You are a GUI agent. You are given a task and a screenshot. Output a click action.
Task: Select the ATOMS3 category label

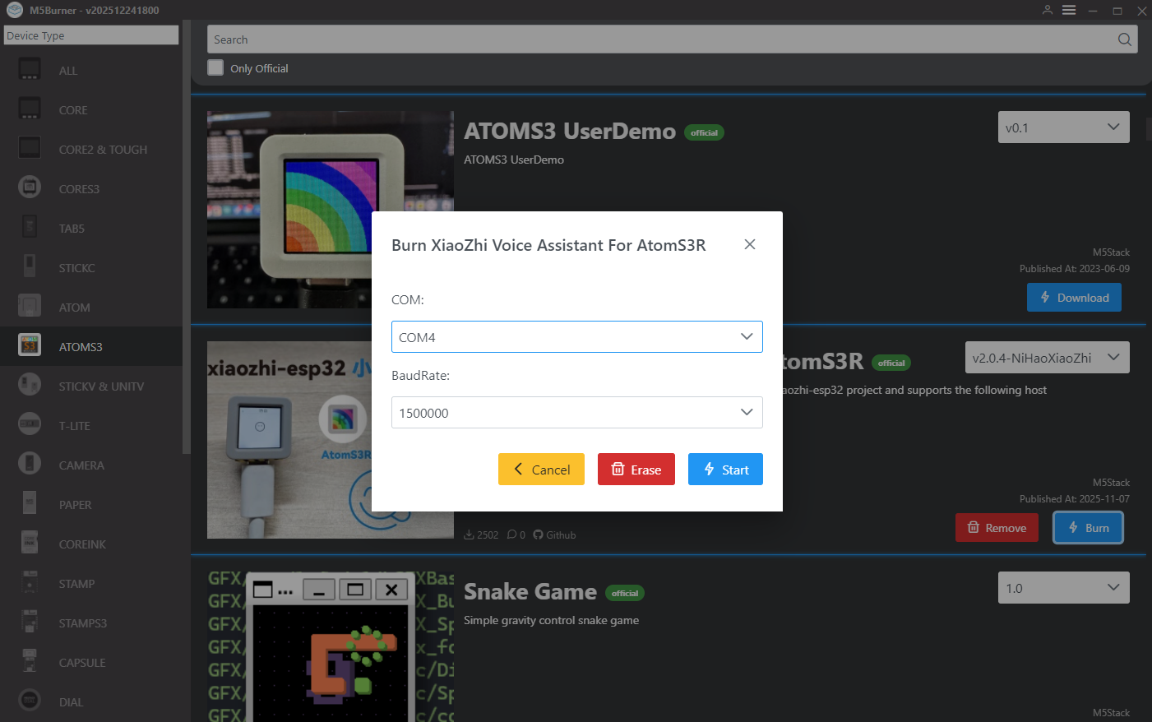point(81,347)
